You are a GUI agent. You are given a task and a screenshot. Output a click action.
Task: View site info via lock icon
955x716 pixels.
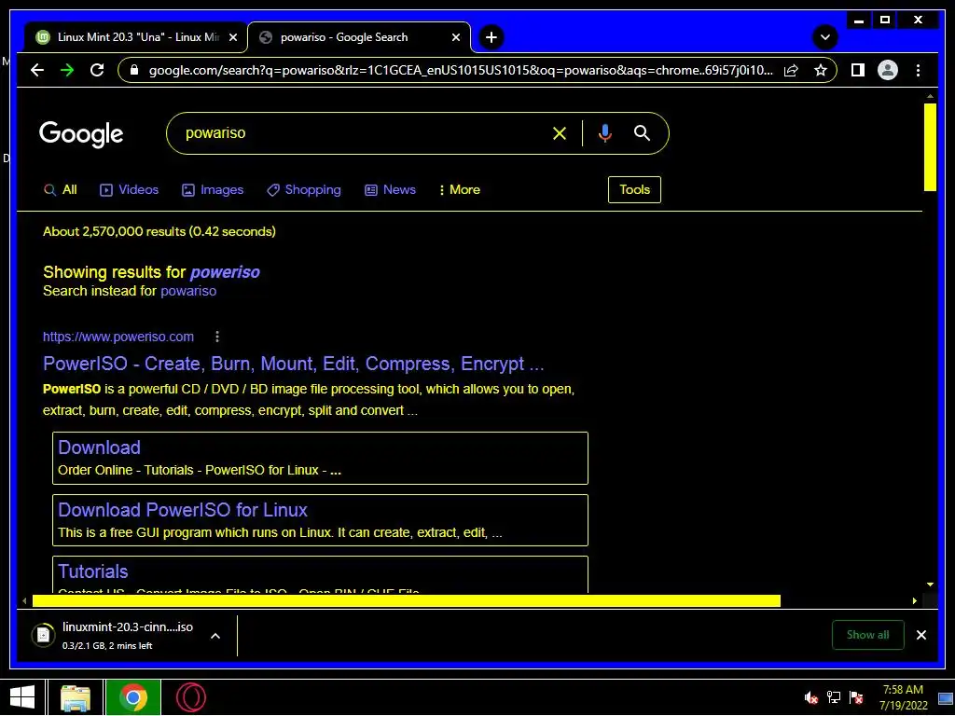tap(134, 71)
